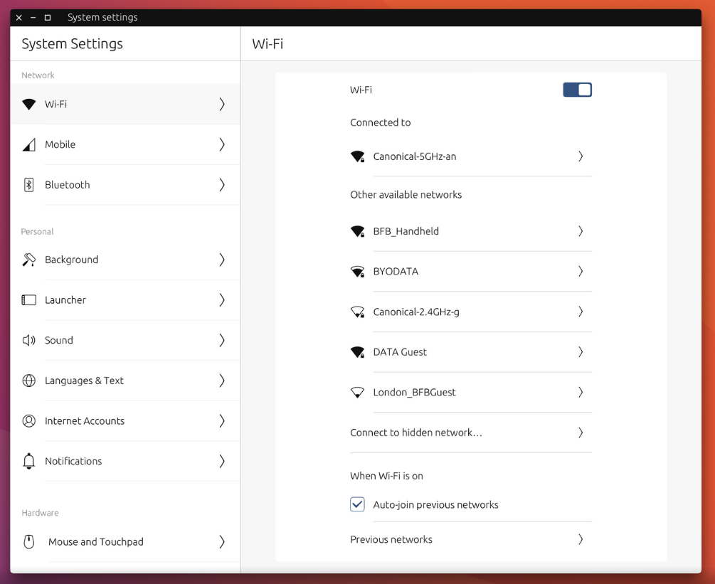
Task: Toggle Wi-Fi off
Action: (577, 90)
